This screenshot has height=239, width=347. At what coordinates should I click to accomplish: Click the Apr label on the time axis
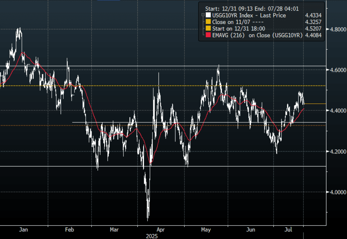[x=161, y=229]
